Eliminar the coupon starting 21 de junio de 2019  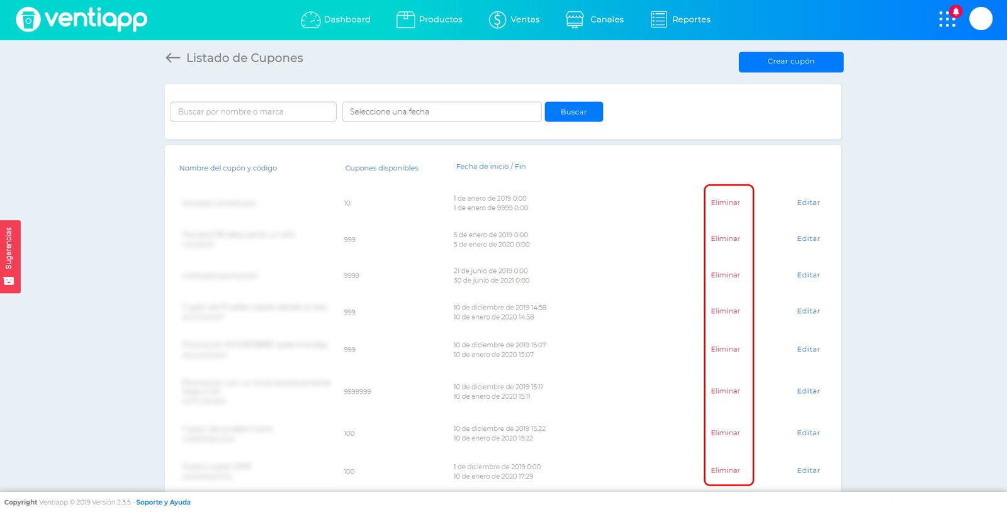point(726,275)
